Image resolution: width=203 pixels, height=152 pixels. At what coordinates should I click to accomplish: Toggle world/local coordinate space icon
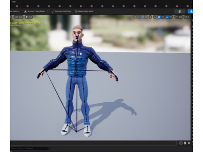click(x=151, y=17)
